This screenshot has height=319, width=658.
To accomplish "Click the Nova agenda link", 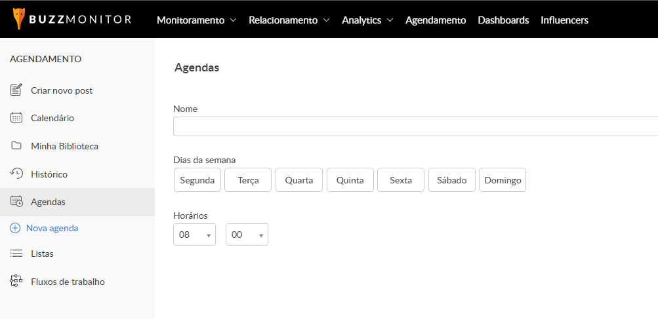I will [52, 228].
